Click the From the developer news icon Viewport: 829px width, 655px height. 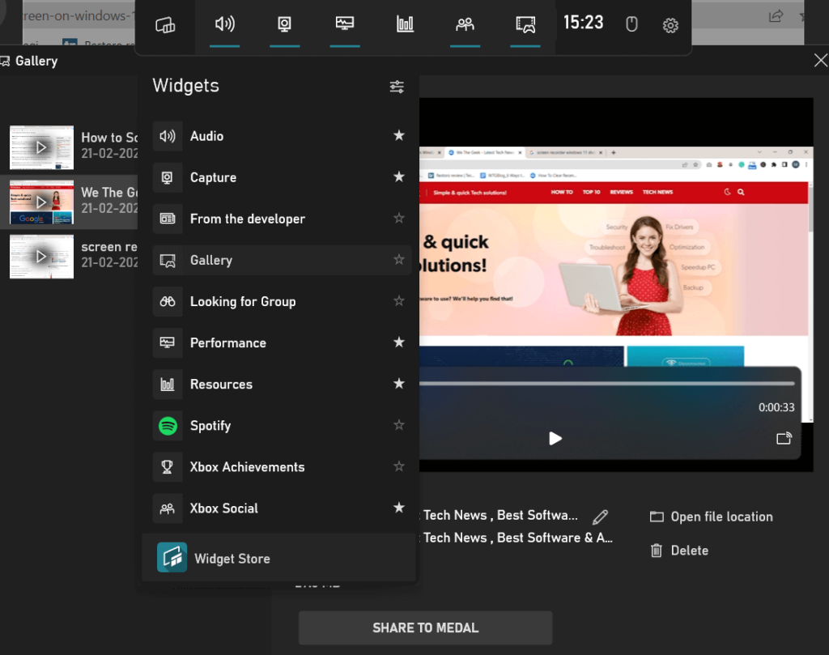coord(168,219)
